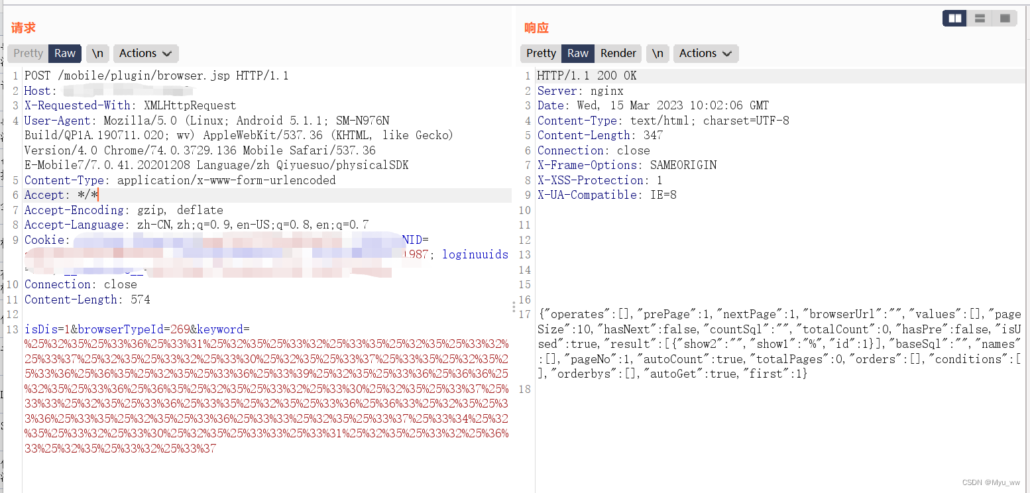Select the side-by-side layout icon
This screenshot has height=493, width=1030.
click(x=955, y=19)
